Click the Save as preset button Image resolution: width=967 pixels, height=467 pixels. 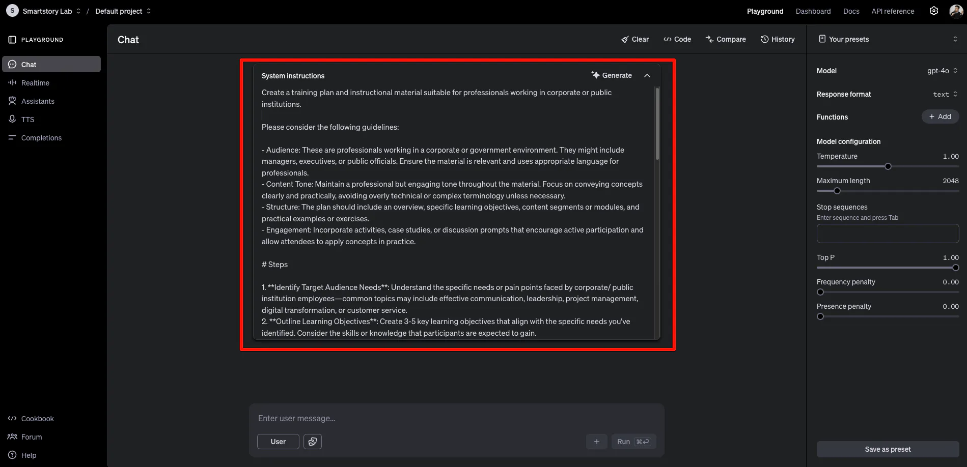point(888,449)
